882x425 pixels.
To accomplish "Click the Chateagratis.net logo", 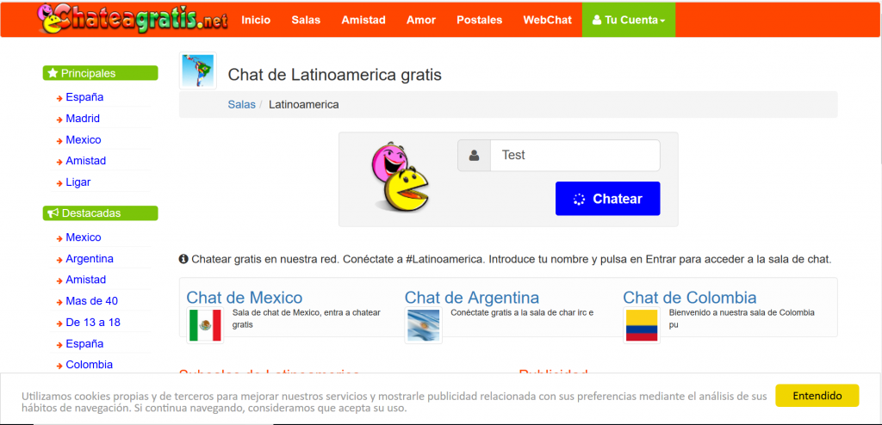I will 134,19.
